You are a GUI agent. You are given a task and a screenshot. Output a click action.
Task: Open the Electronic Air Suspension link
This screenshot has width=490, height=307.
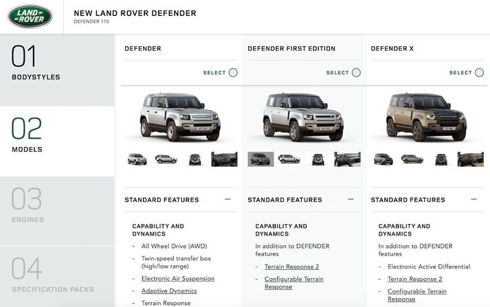coord(178,279)
